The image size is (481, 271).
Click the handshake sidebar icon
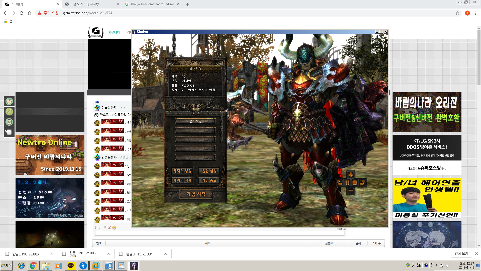[9, 101]
